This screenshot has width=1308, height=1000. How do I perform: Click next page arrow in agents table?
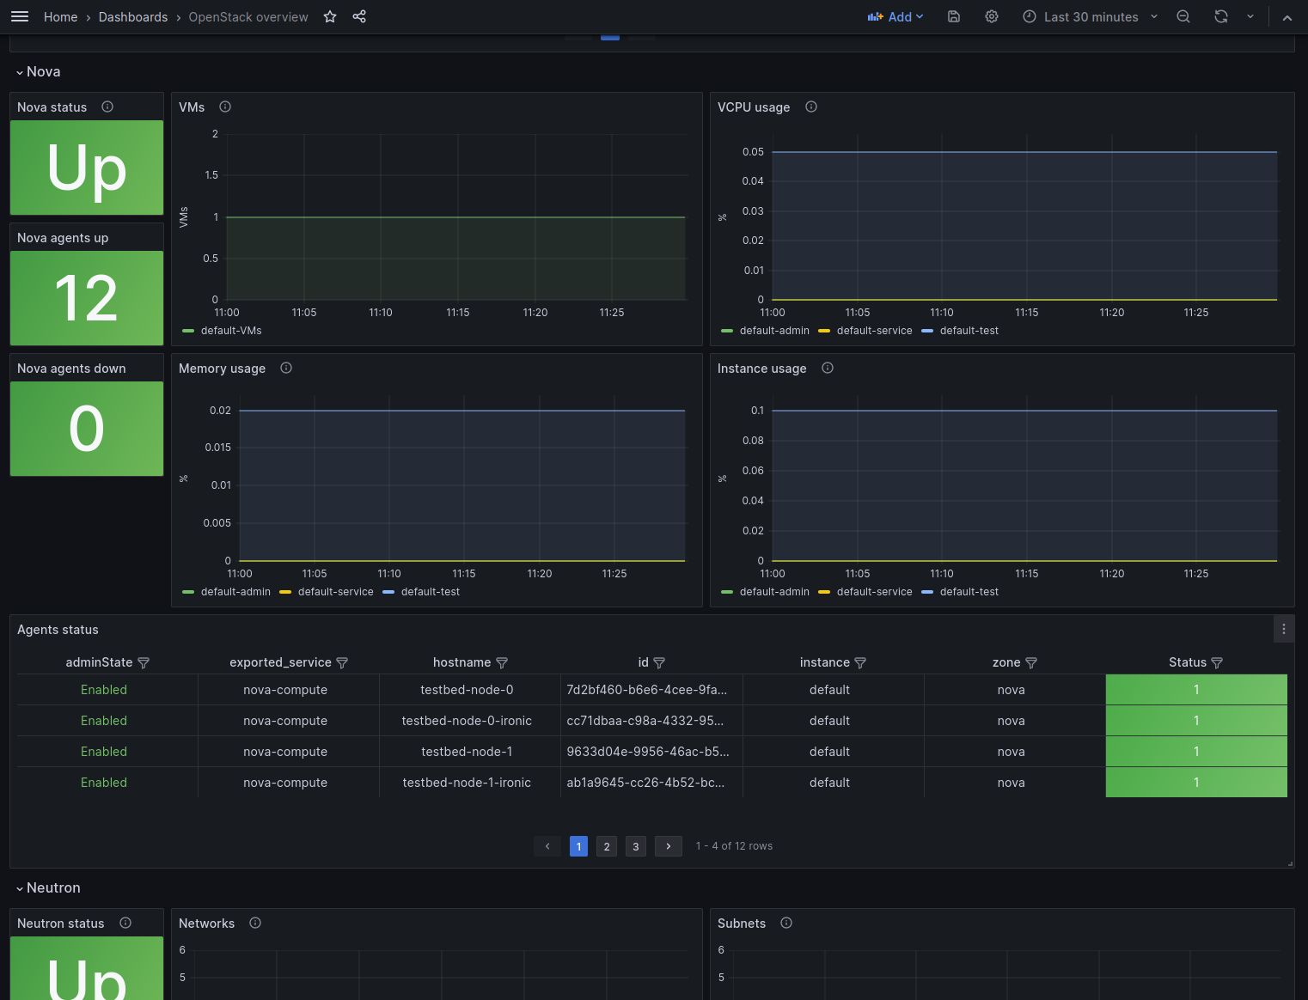click(669, 846)
